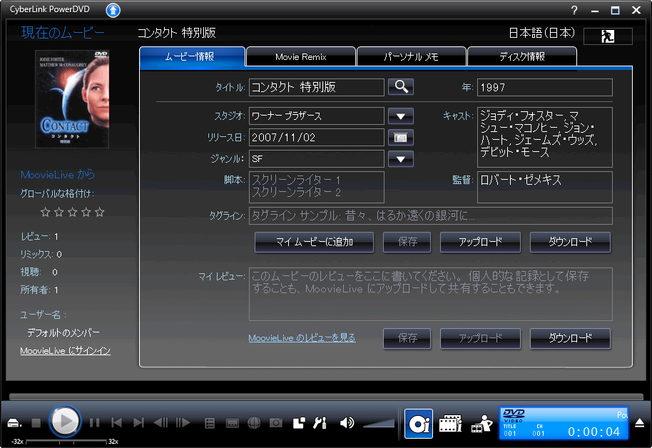Open Movie Remix director icon
The width and height of the screenshot is (652, 448).
[482, 424]
